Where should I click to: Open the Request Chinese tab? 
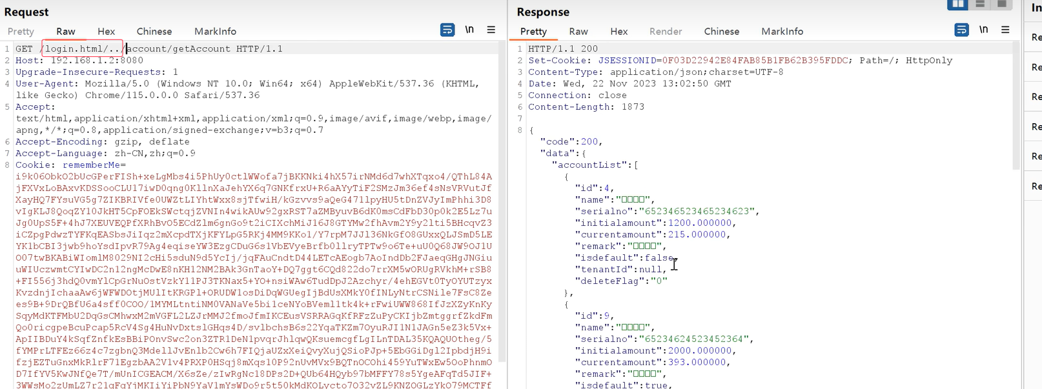pos(154,32)
